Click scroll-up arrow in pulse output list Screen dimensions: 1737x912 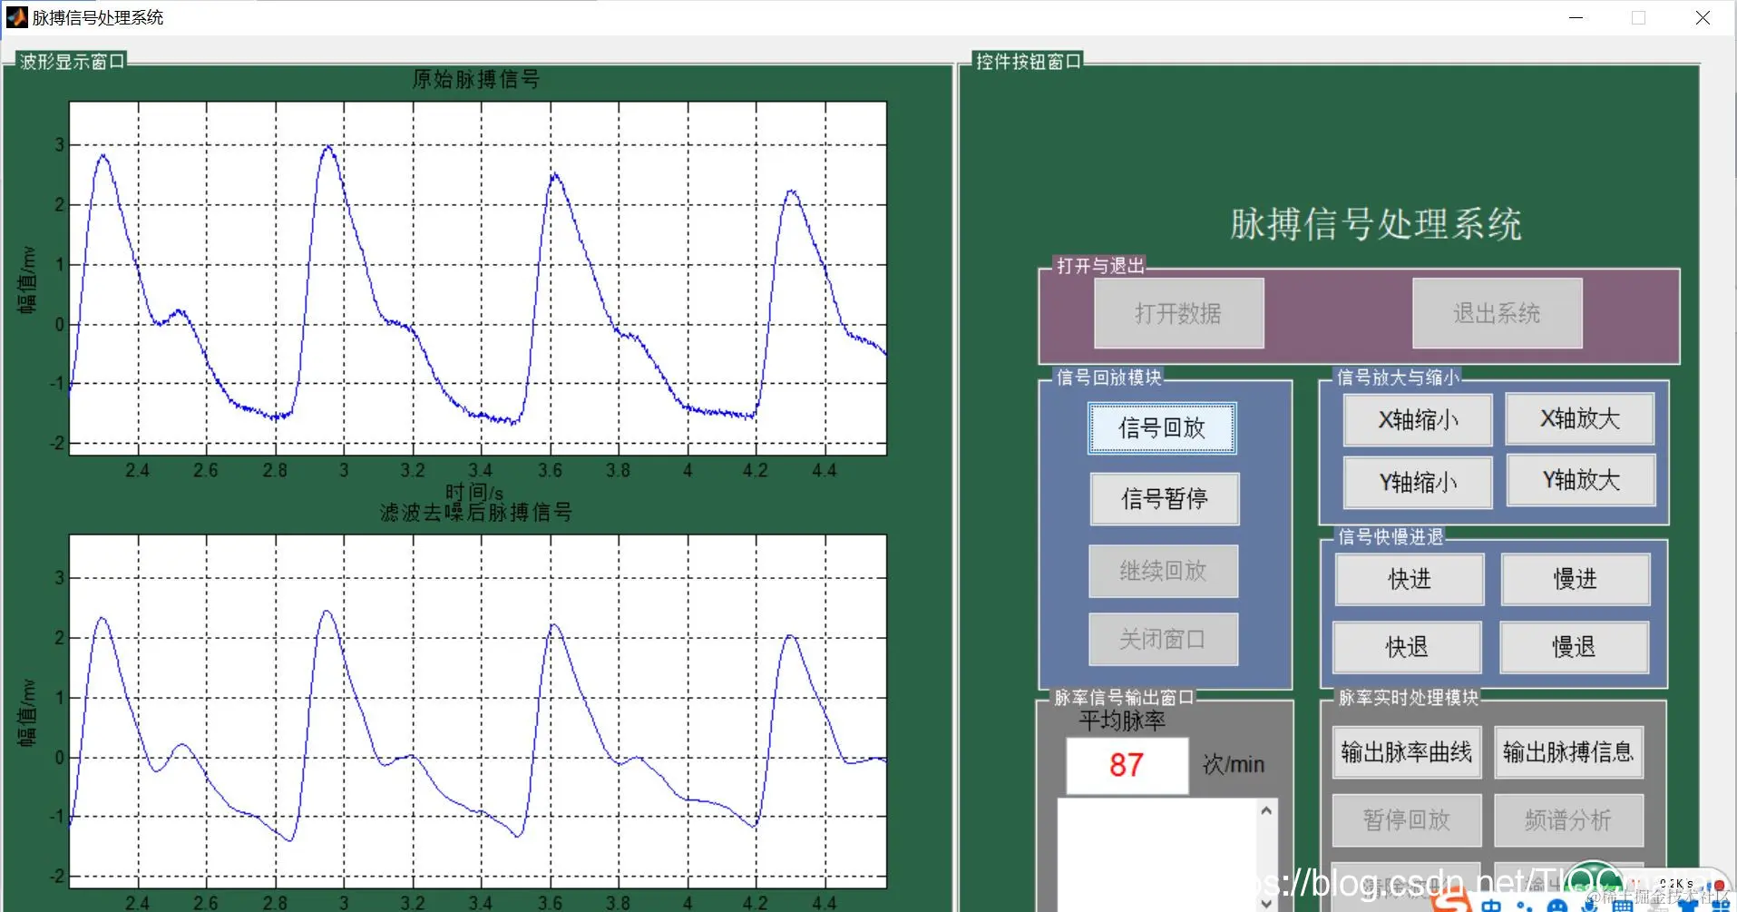tap(1266, 811)
